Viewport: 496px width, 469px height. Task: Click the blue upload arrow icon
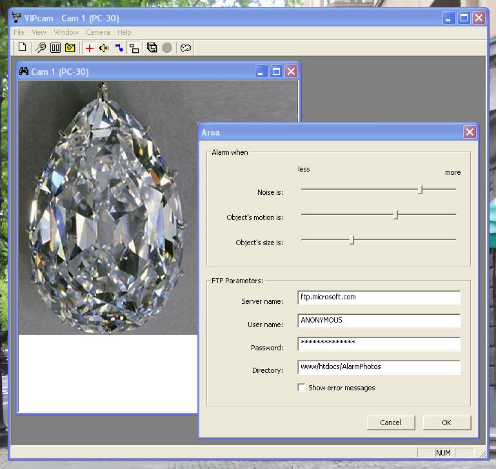[x=119, y=48]
